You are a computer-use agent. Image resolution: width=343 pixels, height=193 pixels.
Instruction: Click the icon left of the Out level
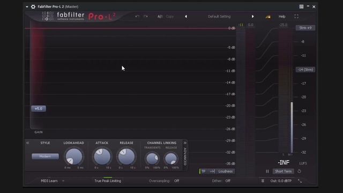pos(263,181)
